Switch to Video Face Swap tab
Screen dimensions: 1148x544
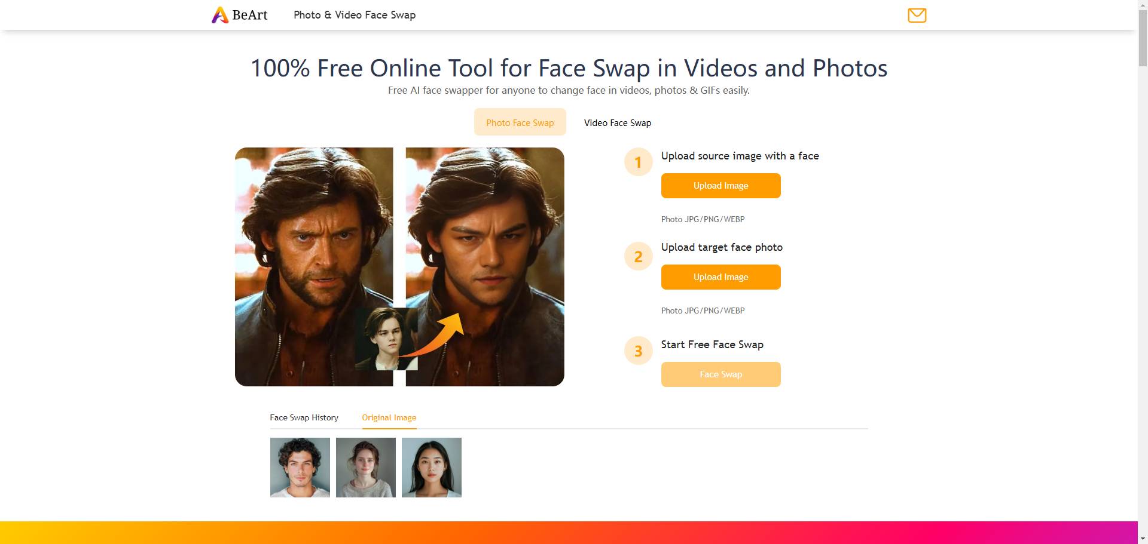point(617,122)
